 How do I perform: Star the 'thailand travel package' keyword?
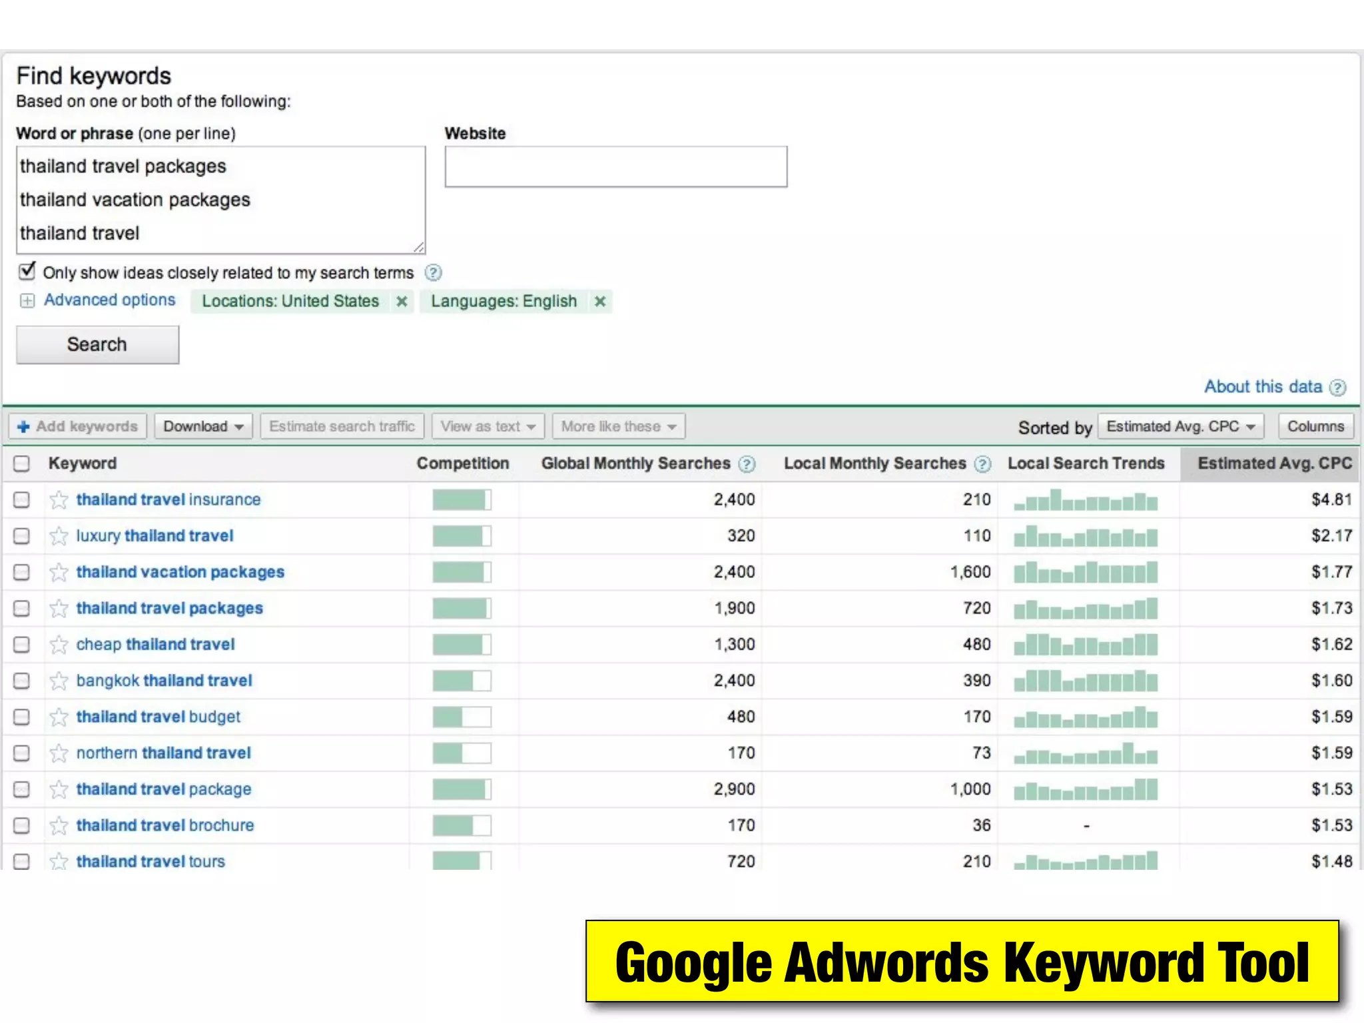point(59,789)
